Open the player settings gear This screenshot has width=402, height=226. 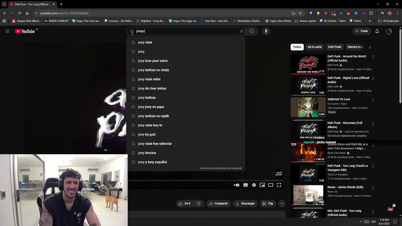pos(254,185)
